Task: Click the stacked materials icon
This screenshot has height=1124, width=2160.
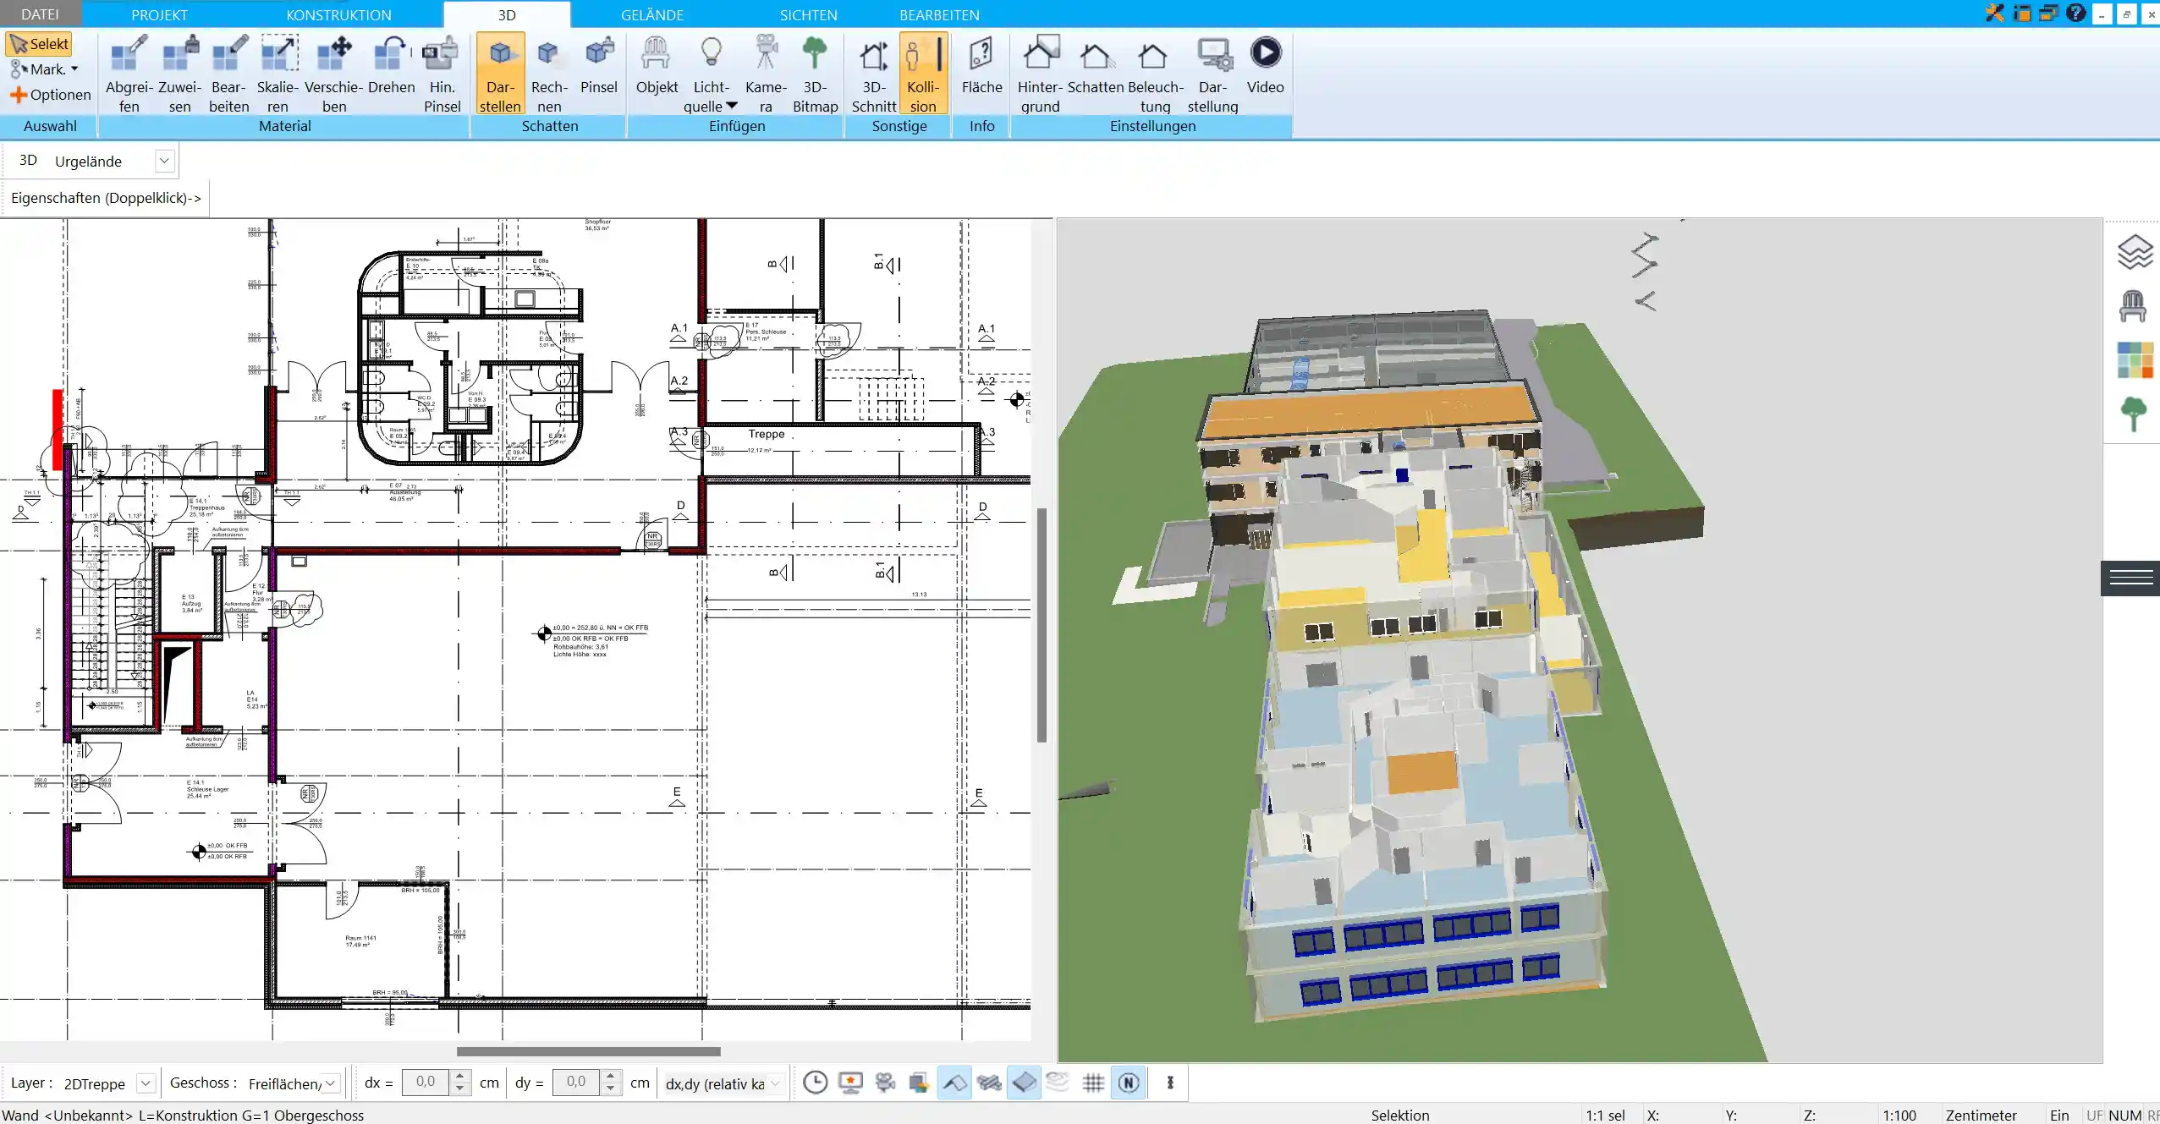Action: (x=920, y=1083)
